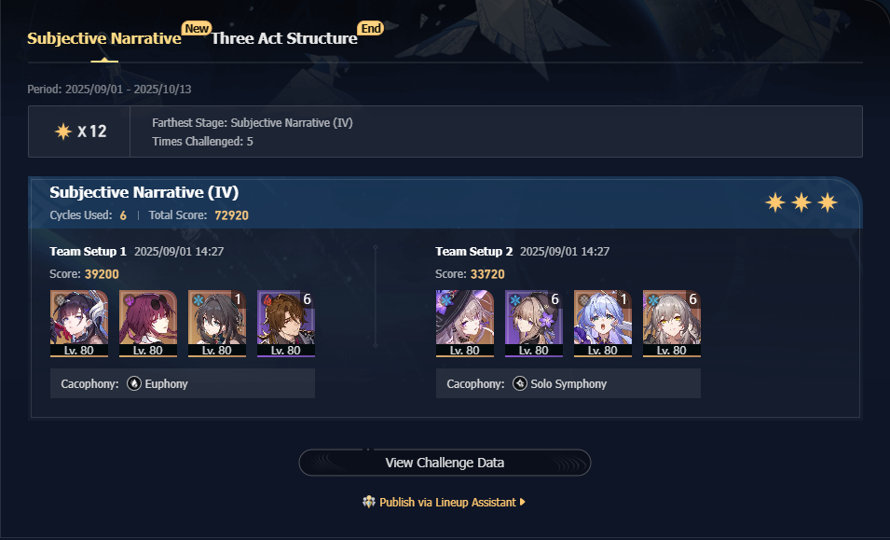Viewport: 890px width, 540px height.
Task: Click the arrow beside Publish via Lineup Assistant
Action: [x=522, y=502]
